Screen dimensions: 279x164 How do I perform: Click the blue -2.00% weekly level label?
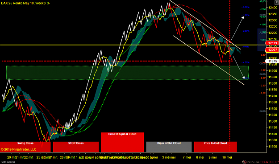[246, 31]
